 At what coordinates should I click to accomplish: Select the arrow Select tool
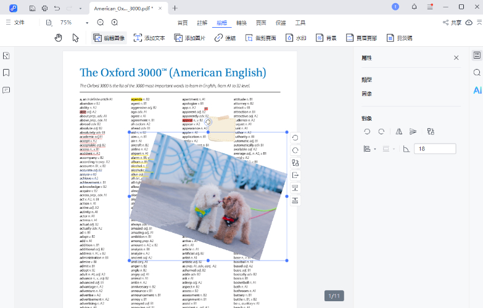[75, 38]
